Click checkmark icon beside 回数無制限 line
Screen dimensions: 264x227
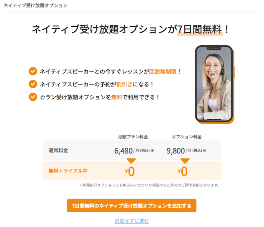tap(33, 71)
